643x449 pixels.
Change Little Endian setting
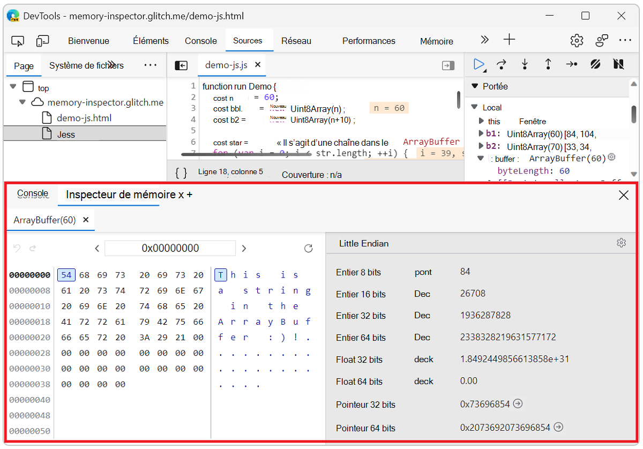point(364,243)
